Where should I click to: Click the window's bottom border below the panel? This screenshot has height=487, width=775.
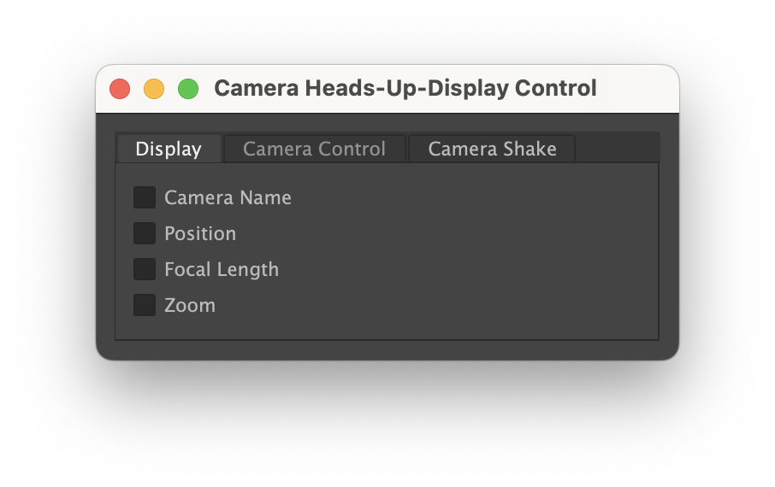(x=387, y=350)
